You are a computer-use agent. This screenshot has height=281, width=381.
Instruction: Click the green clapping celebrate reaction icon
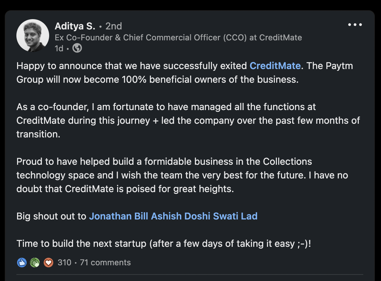(x=35, y=263)
